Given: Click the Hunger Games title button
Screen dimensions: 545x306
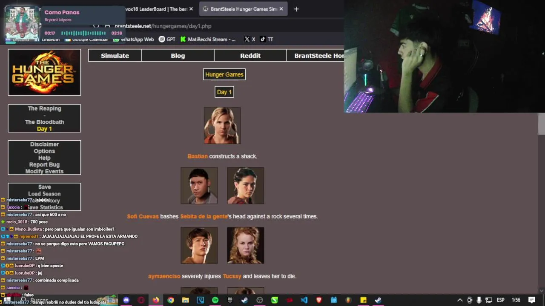Looking at the screenshot, I should point(224,74).
